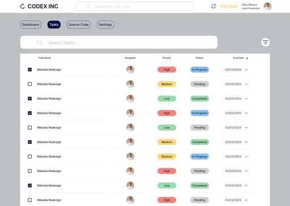Click Pending status in Medium priority row
The height and width of the screenshot is (206, 290).
[199, 84]
